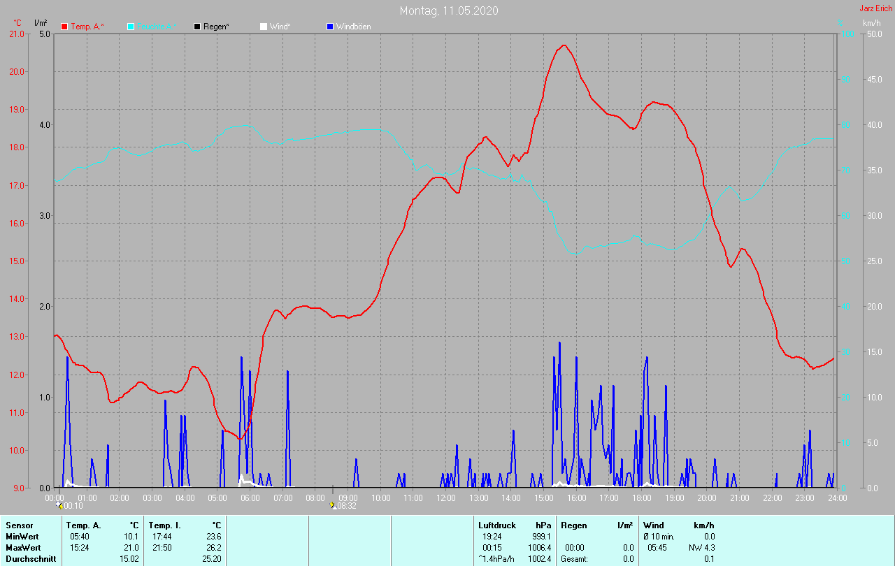Click the cyan Feuchte A. legend square
The image size is (895, 566).
tap(131, 27)
